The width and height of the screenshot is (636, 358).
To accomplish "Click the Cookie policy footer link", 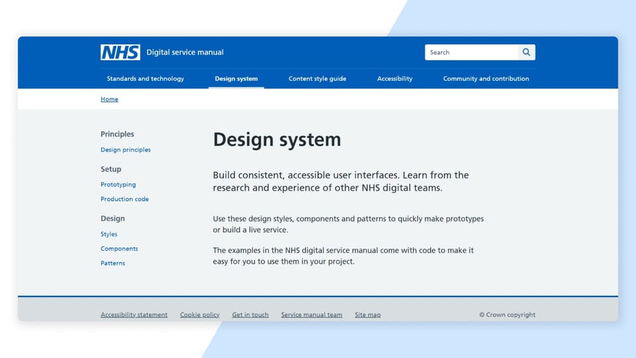I will [200, 315].
